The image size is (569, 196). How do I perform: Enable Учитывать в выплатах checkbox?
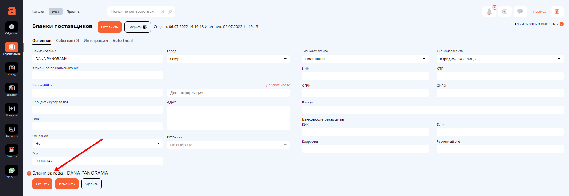[514, 24]
